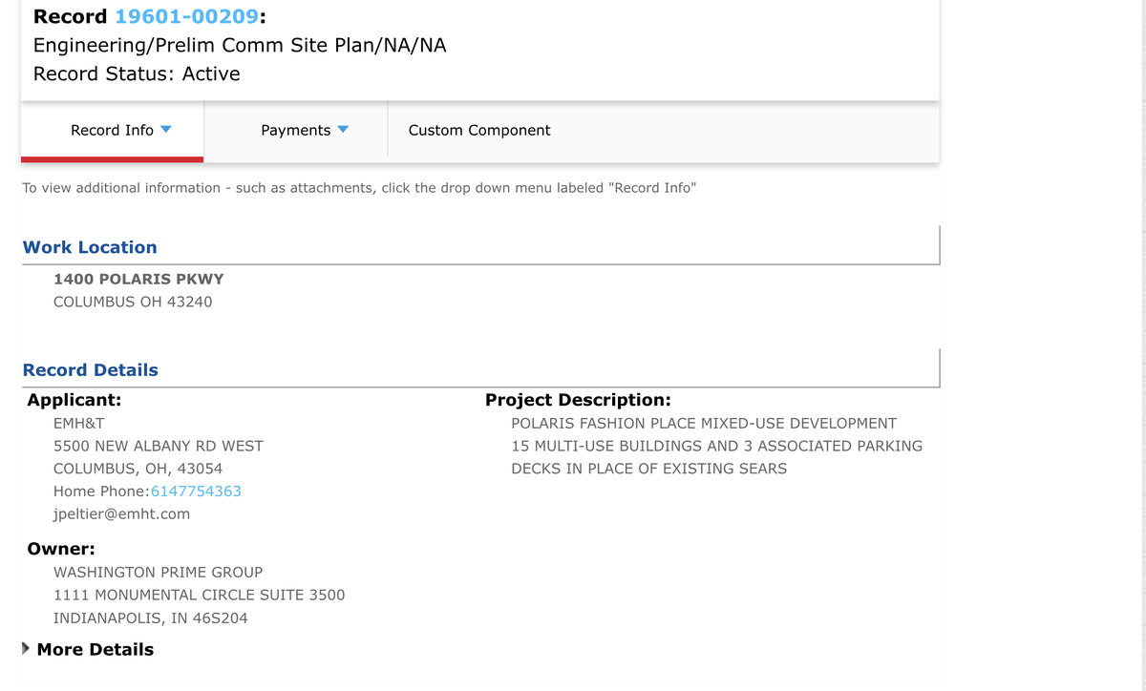Click the applicant name EMH&T

79,423
